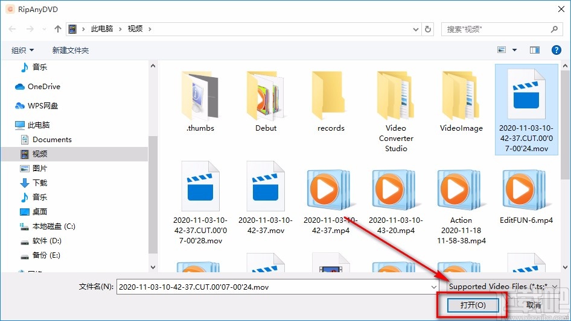Select 2020-11-03-10-42-37.mov file
The image size is (571, 321).
pos(265,198)
